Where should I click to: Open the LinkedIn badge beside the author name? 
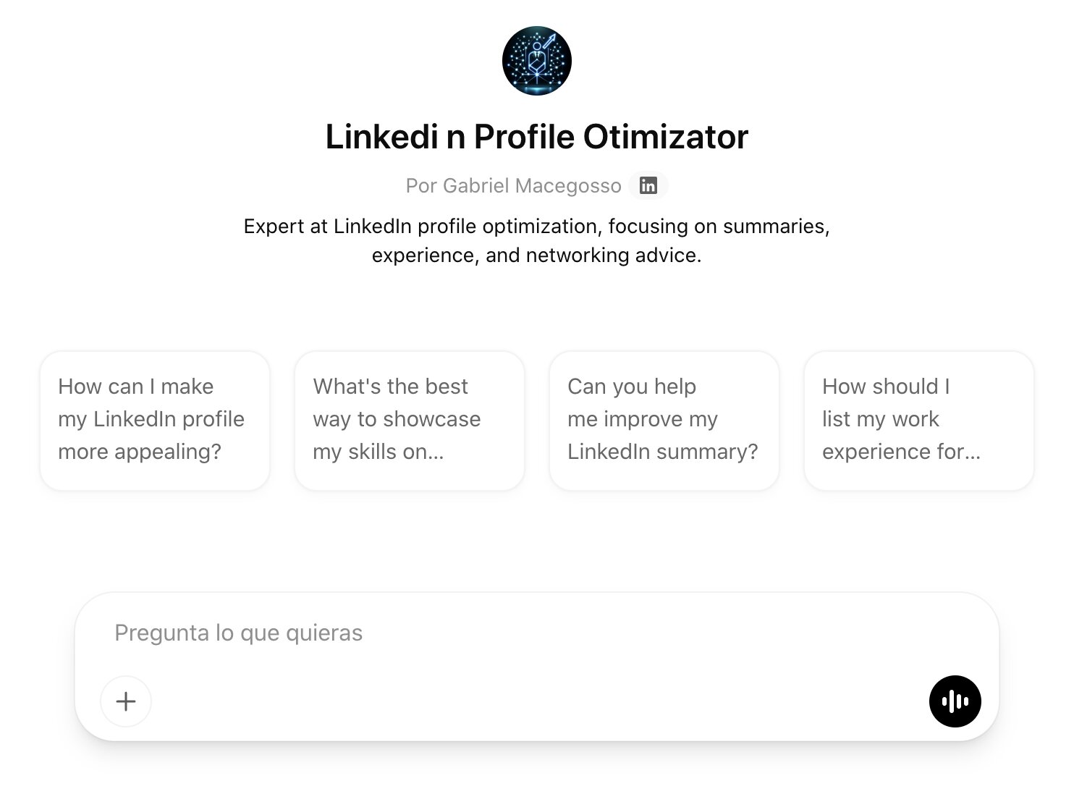tap(648, 186)
